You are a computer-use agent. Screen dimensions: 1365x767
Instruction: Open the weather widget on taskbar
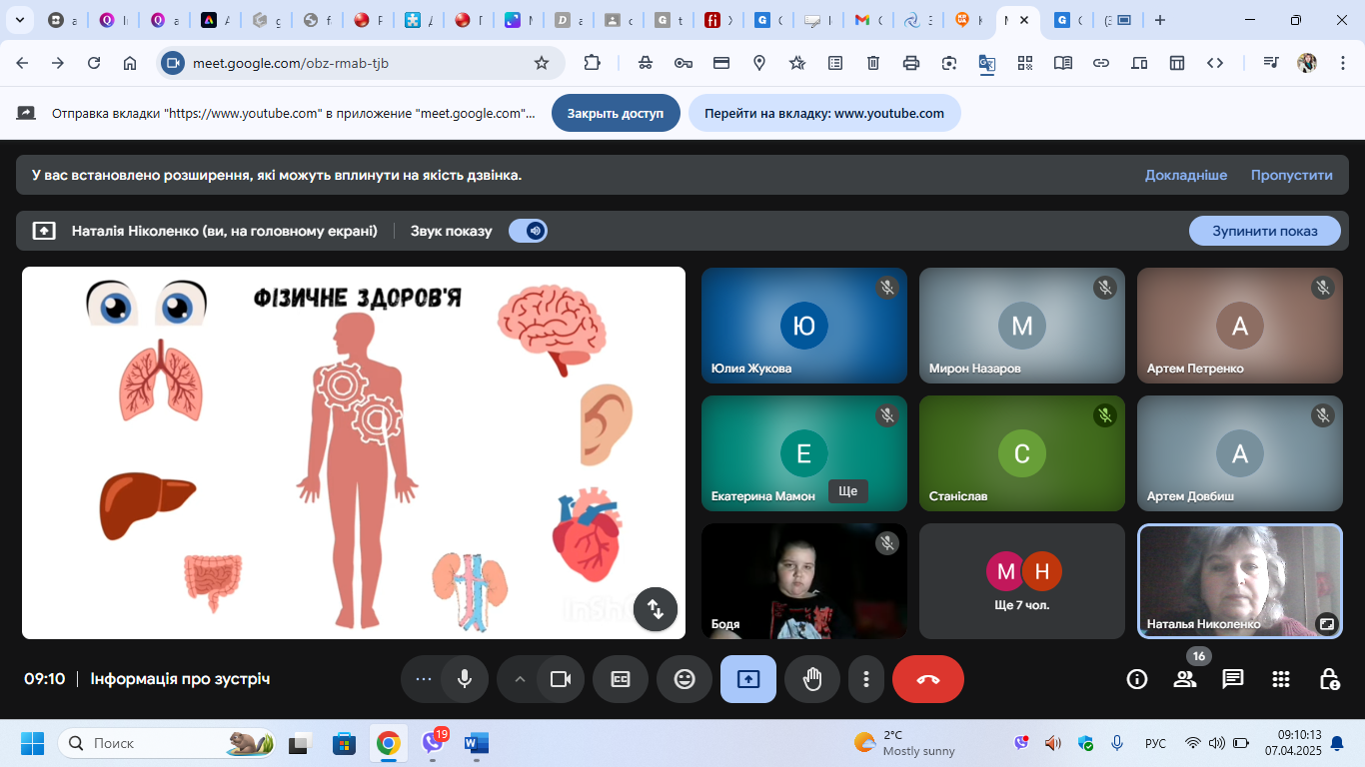point(904,743)
